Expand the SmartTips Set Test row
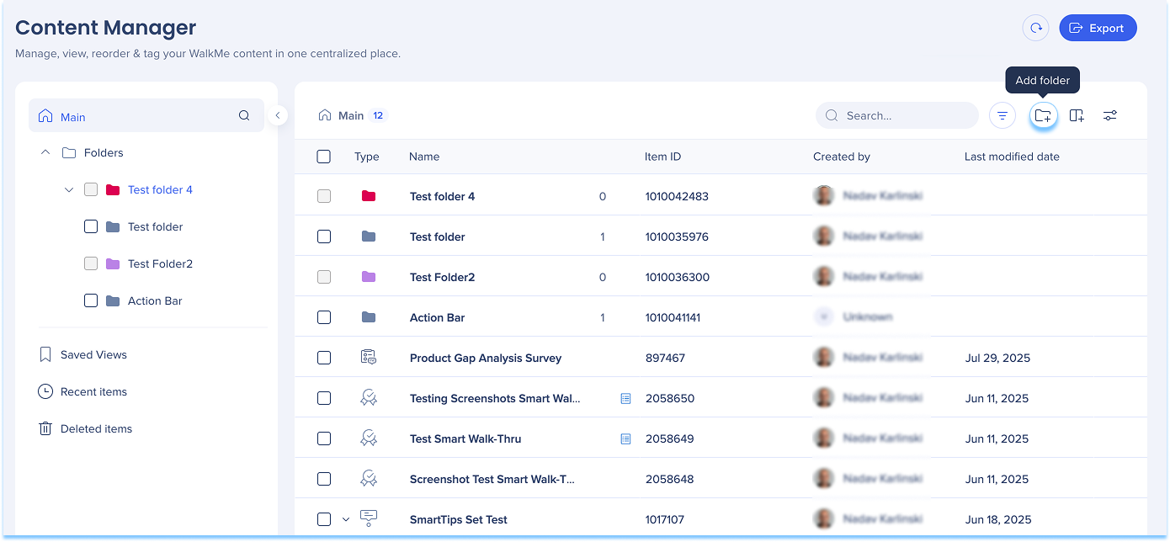 coord(346,519)
